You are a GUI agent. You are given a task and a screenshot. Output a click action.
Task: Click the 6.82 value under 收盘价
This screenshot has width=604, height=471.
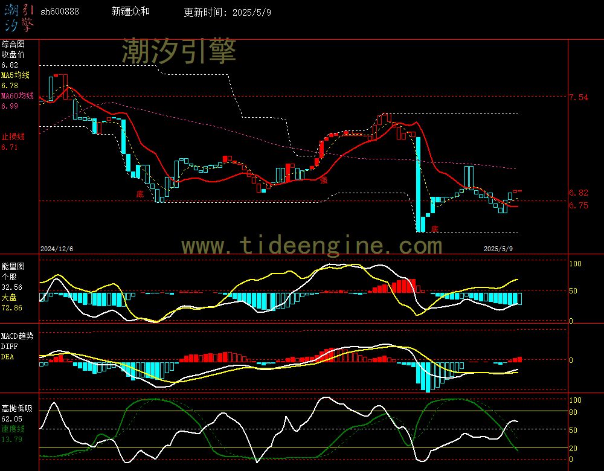pos(10,65)
